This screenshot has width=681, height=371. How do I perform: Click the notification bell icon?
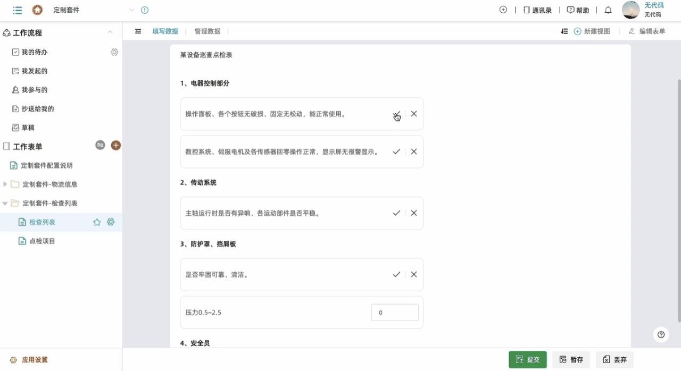tap(608, 10)
